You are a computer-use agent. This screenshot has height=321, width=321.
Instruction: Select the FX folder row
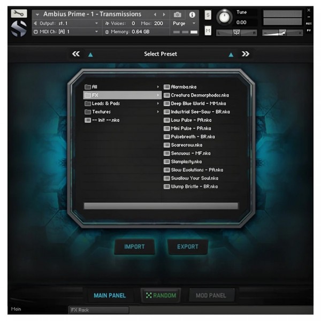coord(123,95)
